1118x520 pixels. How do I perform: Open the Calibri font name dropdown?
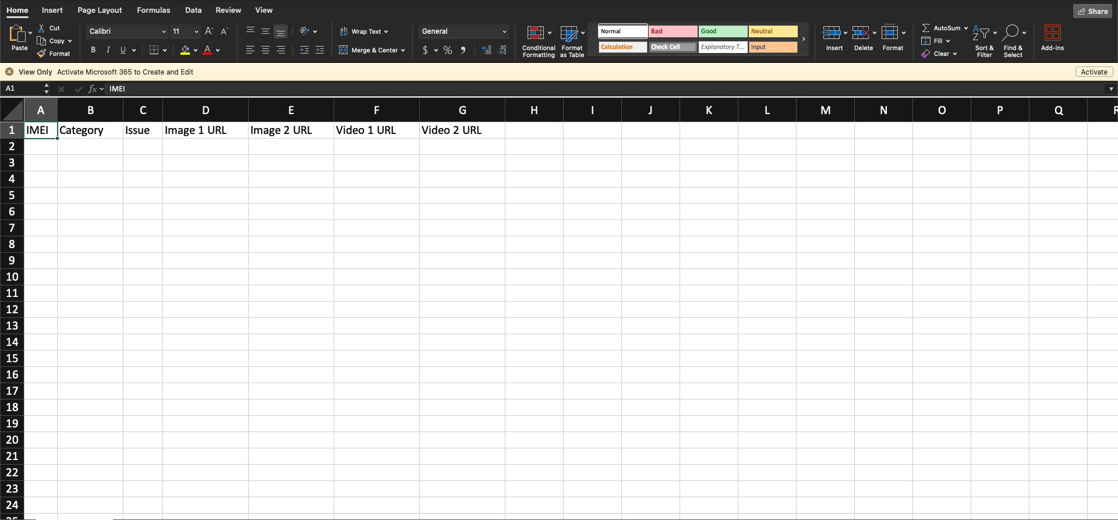point(164,31)
